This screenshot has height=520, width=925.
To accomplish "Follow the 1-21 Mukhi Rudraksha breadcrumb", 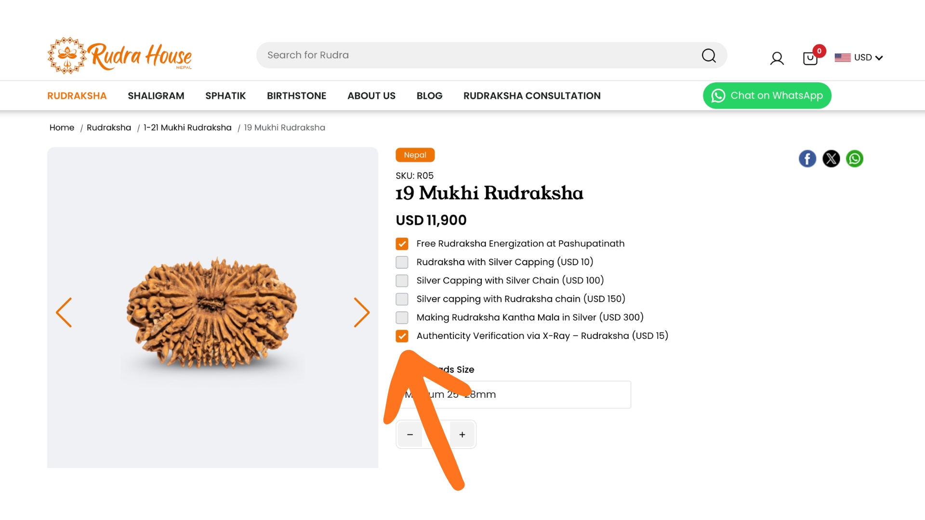I will (x=187, y=128).
